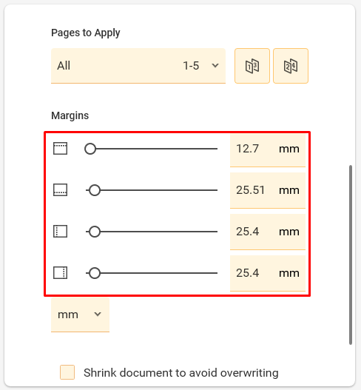The image size is (361, 390).
Task: Focus the right margin 25.4 field
Action: [268, 273]
